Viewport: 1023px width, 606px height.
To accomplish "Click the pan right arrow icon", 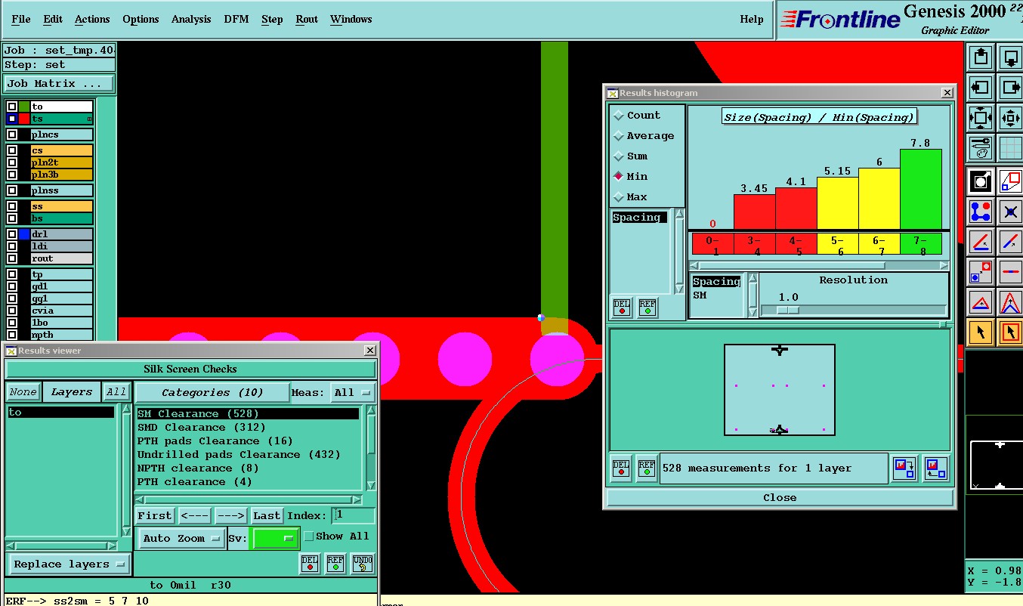I will point(1011,88).
